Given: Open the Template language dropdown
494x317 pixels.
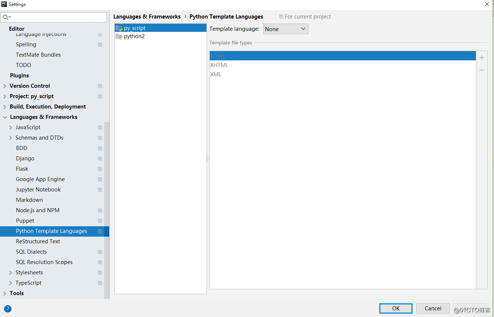Looking at the screenshot, I should click(286, 29).
